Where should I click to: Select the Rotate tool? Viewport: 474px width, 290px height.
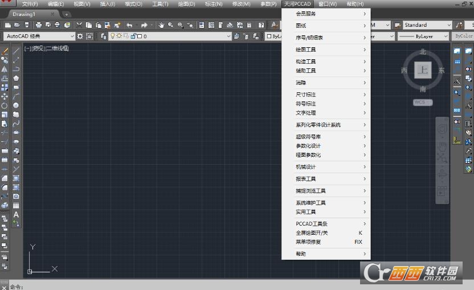pyautogui.click(x=5, y=105)
